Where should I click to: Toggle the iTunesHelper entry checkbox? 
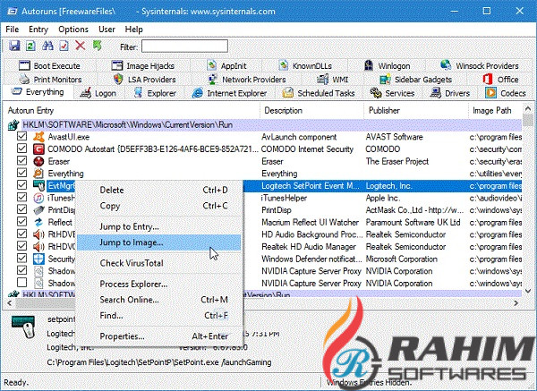pos(23,198)
